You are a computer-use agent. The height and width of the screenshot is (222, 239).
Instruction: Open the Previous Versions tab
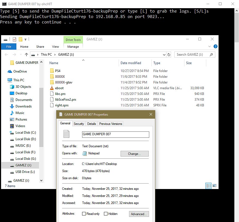click(111, 124)
